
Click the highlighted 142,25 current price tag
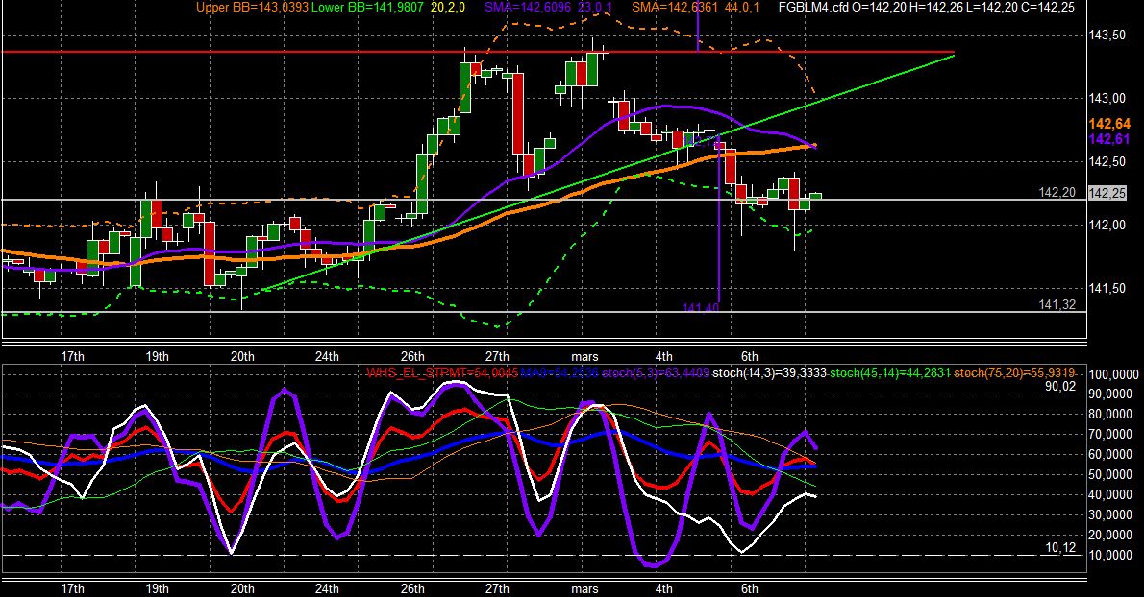pyautogui.click(x=1107, y=193)
